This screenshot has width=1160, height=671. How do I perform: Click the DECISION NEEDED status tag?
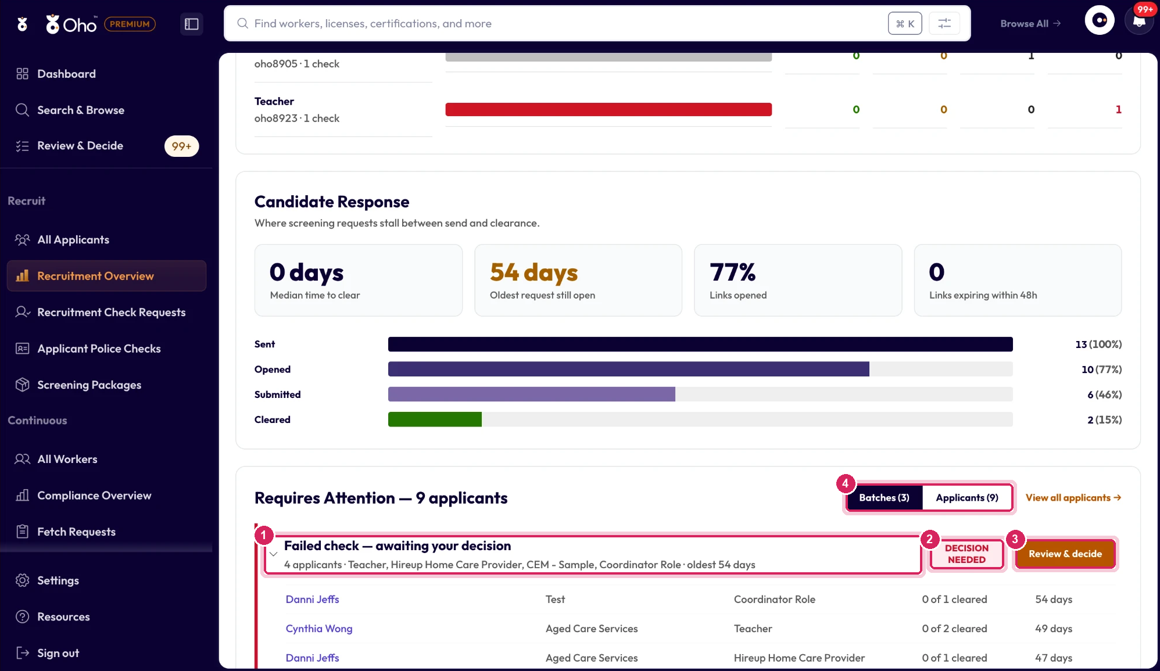(x=966, y=554)
